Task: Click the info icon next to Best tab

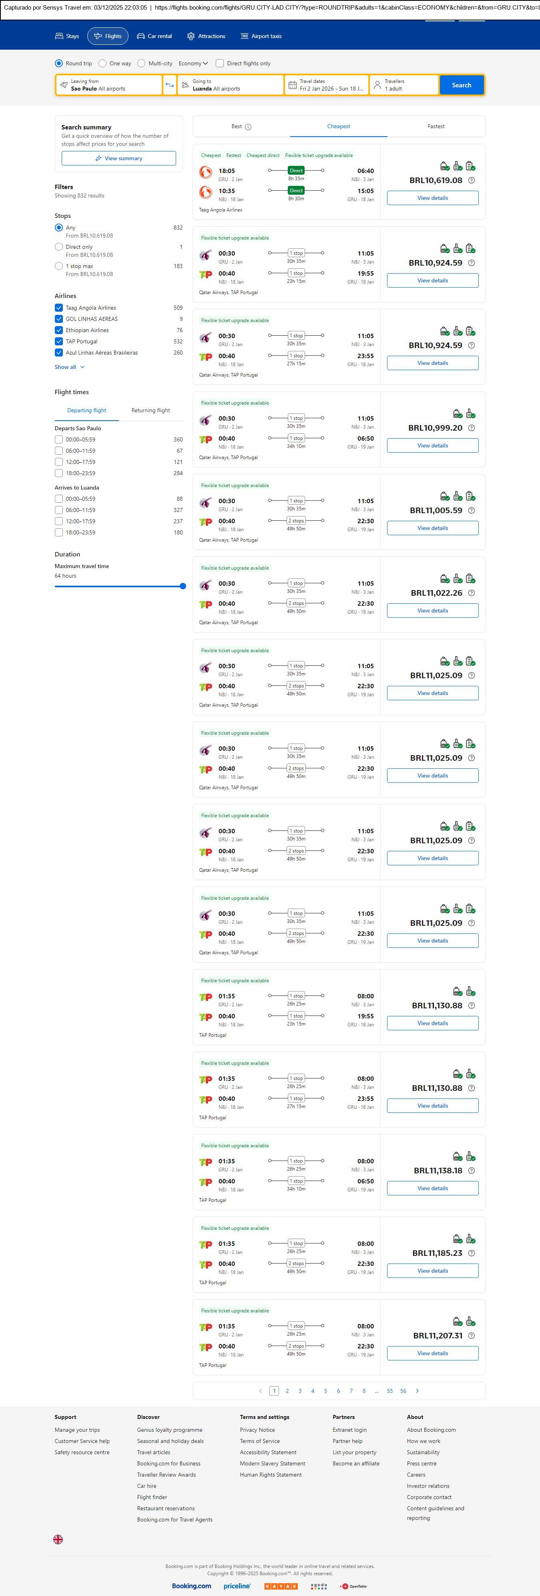Action: [x=248, y=127]
